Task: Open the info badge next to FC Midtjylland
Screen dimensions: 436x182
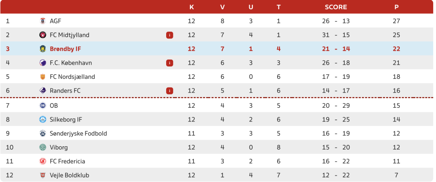Action: 170,35
